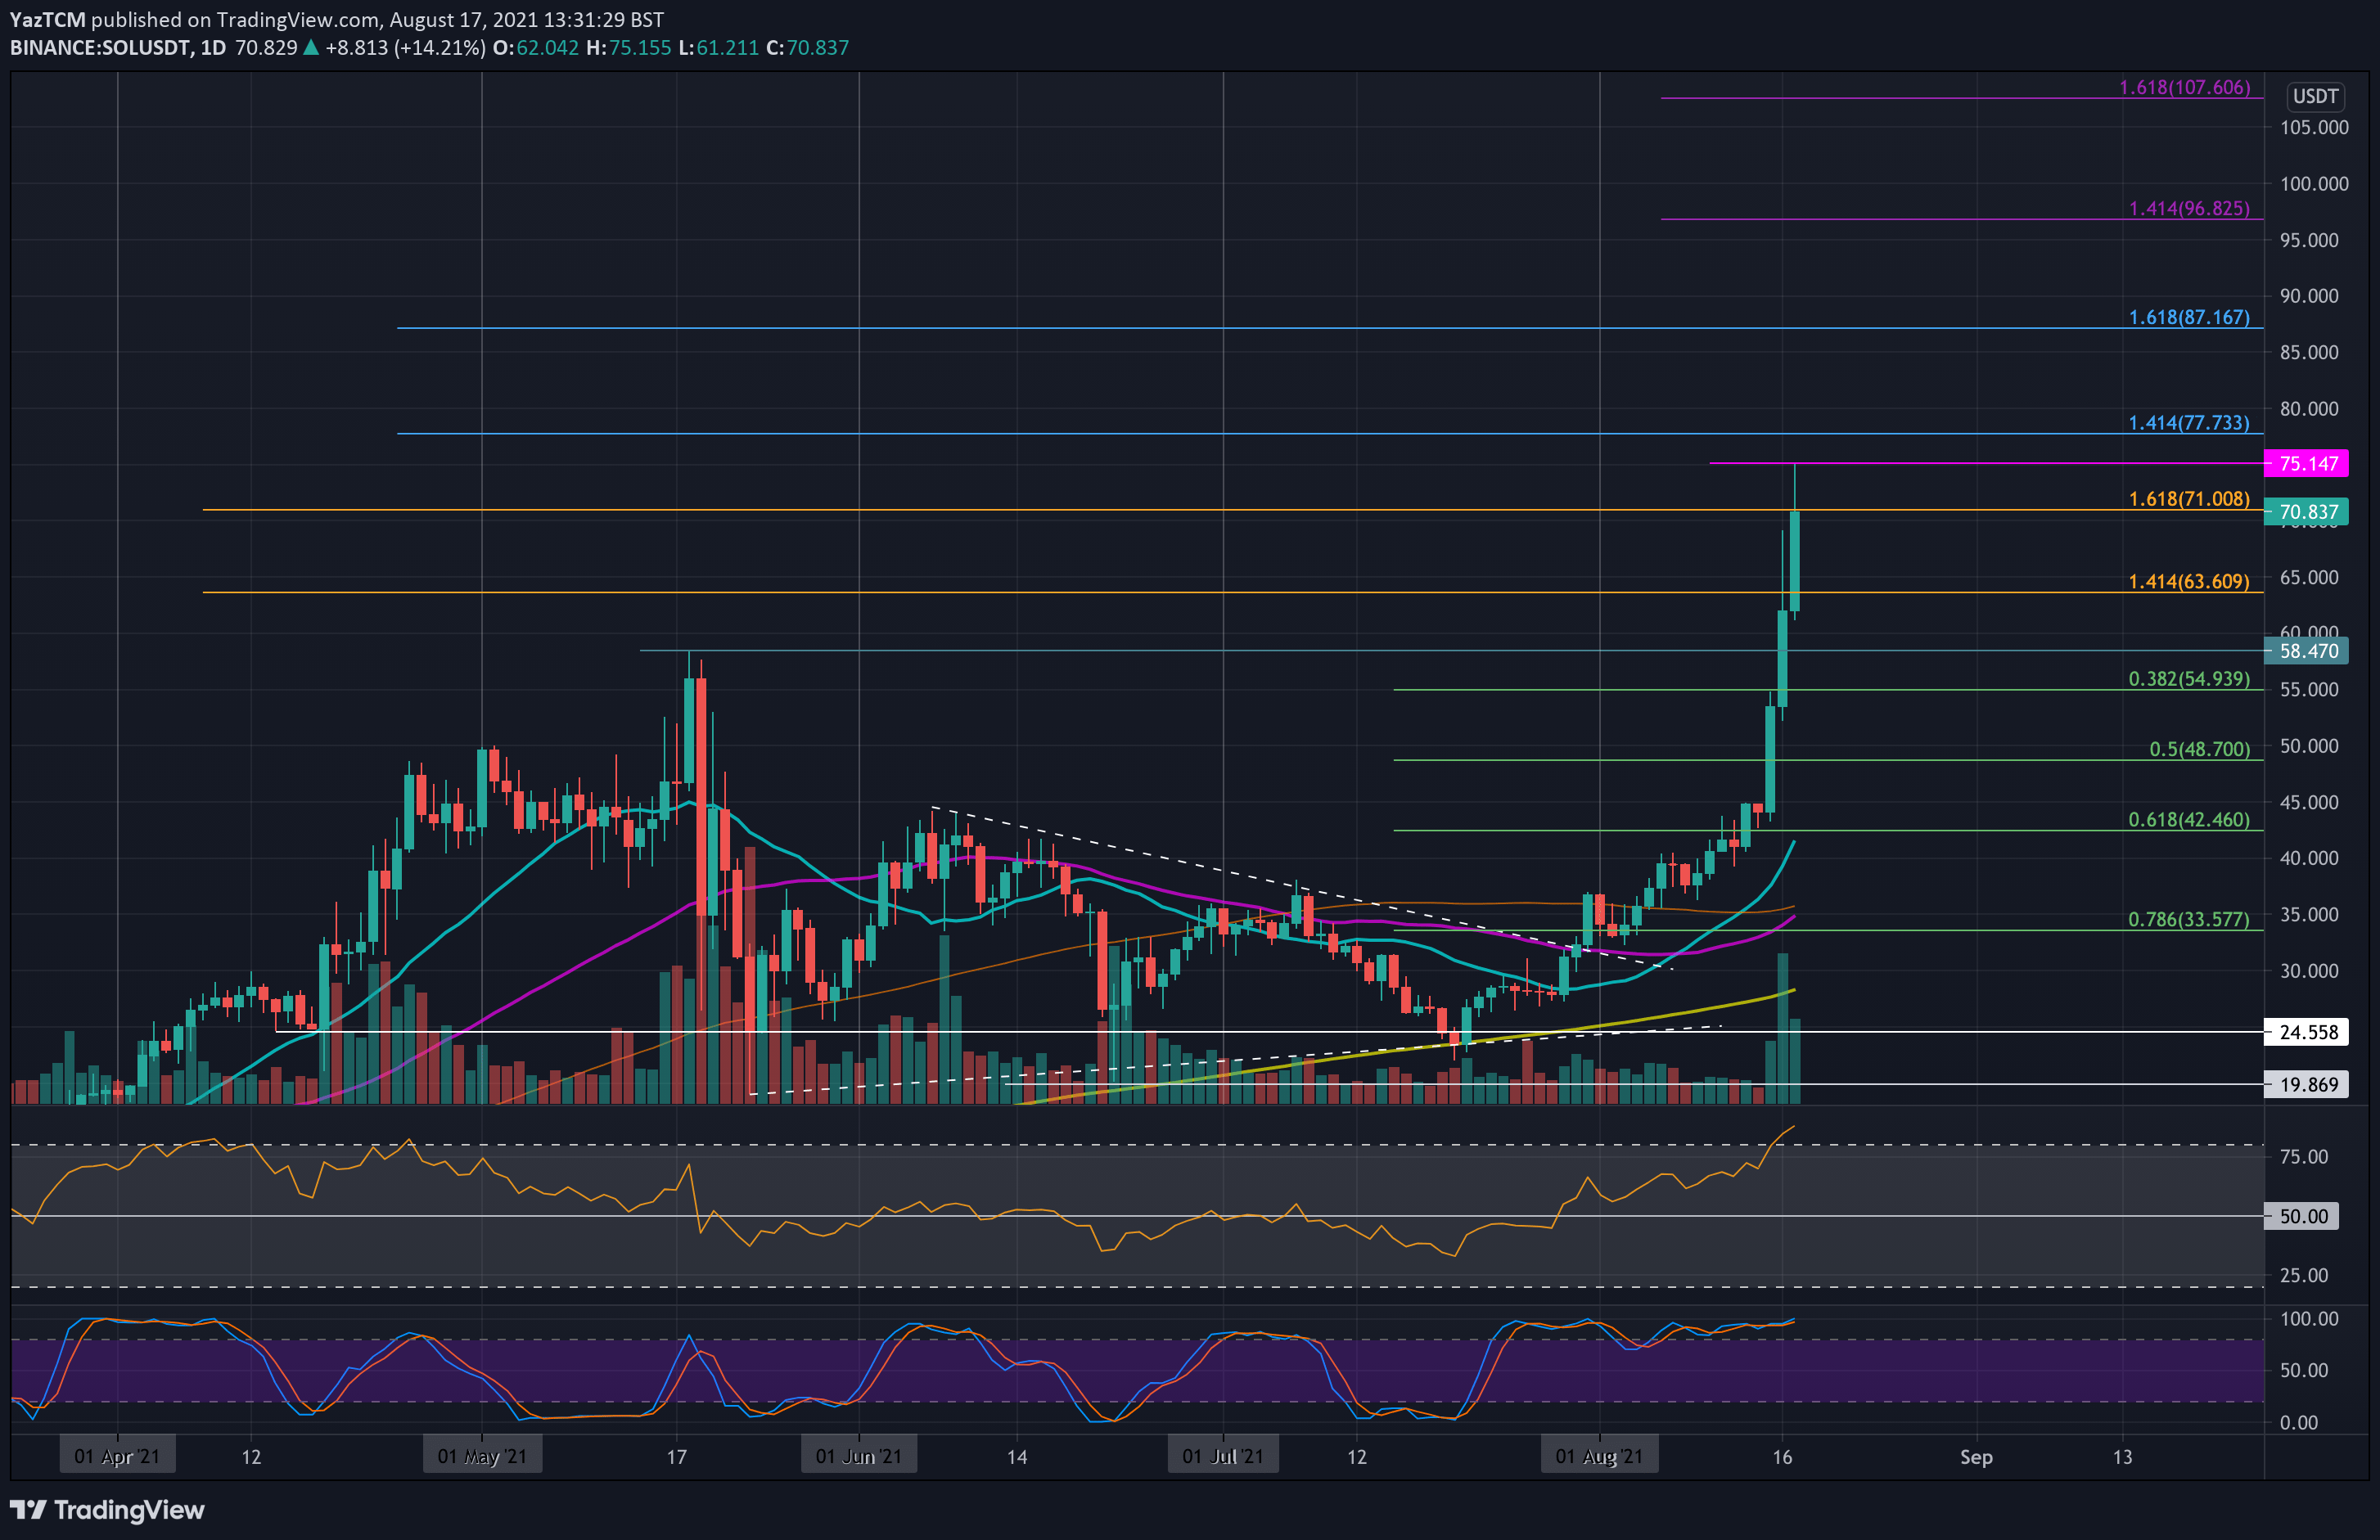
Task: Click the 100.000 price axis tick
Action: (2314, 183)
